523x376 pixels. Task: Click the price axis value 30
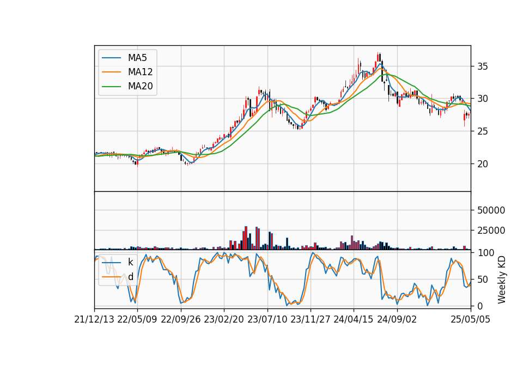[x=483, y=99]
